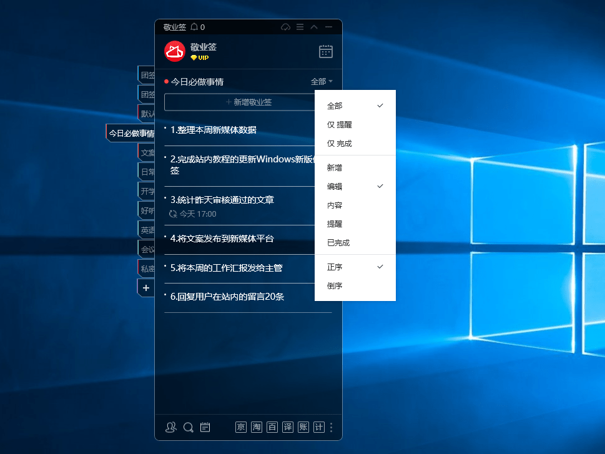Click the + button to add a new group

(x=146, y=287)
